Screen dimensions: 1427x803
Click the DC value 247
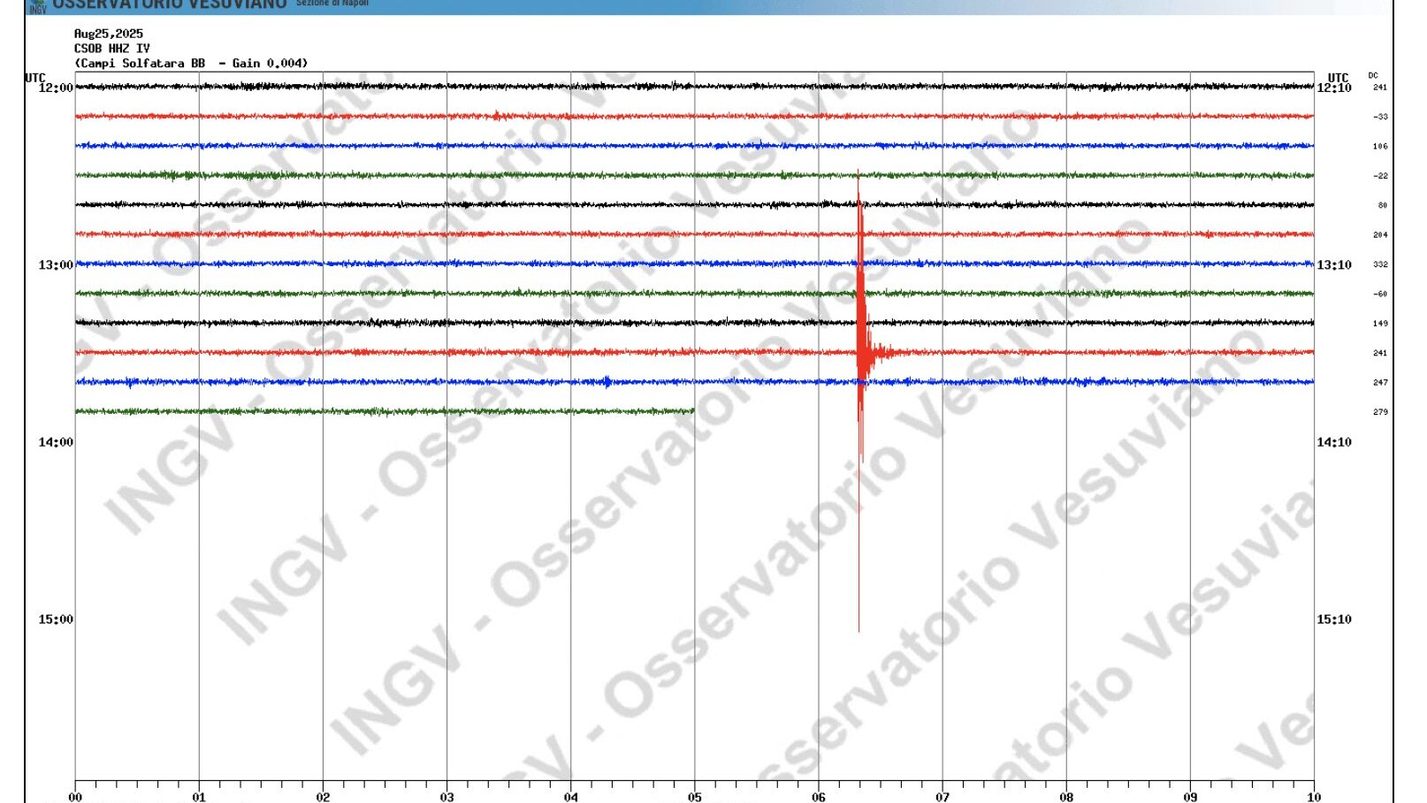tap(1380, 383)
